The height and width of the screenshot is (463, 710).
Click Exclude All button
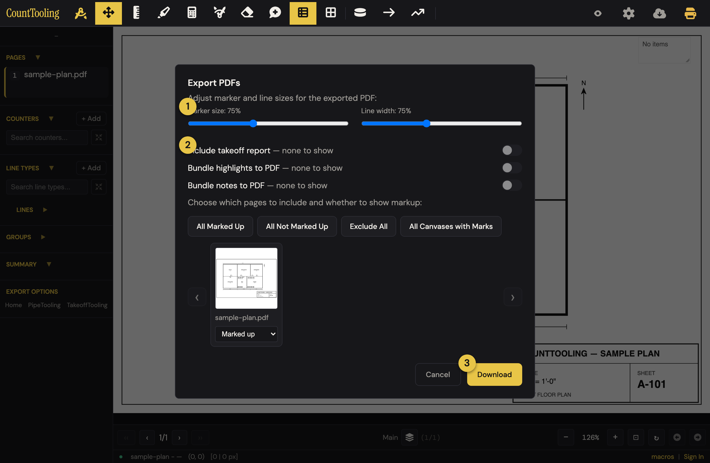(368, 226)
